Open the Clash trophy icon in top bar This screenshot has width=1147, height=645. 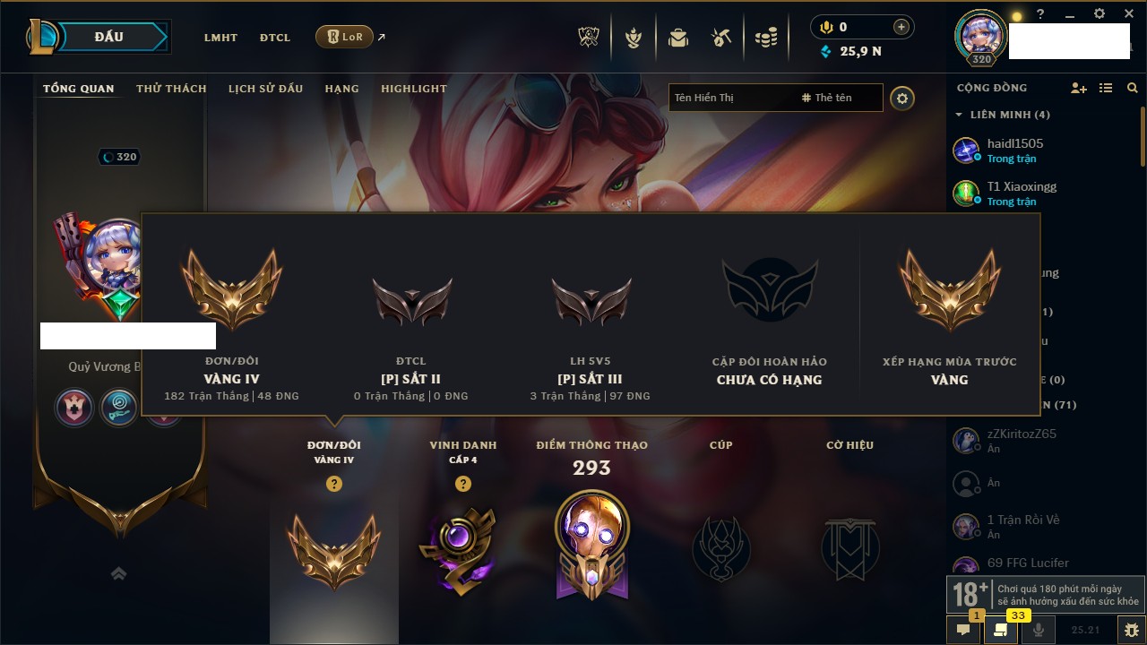(x=590, y=38)
